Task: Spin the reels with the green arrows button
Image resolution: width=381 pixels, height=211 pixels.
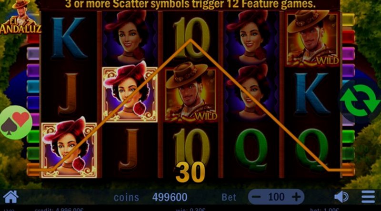Action: click(361, 100)
